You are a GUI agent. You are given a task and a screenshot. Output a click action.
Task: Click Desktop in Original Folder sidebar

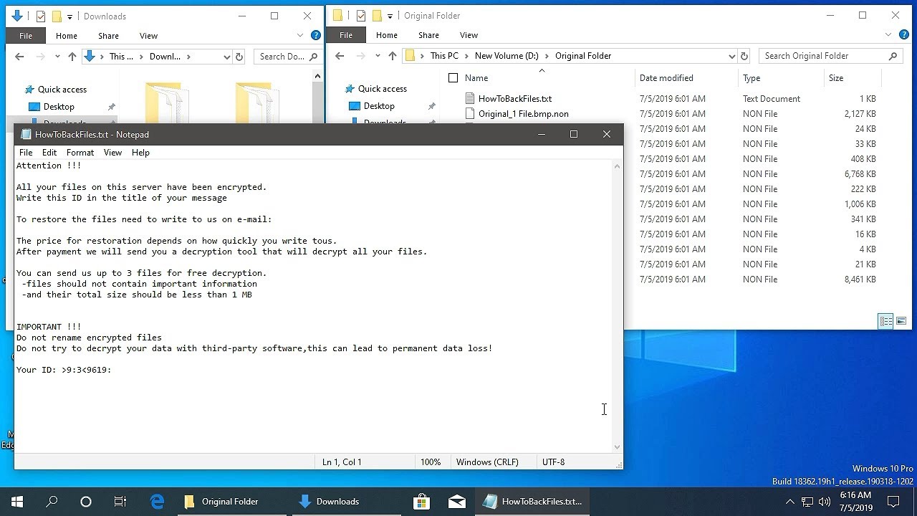(379, 106)
